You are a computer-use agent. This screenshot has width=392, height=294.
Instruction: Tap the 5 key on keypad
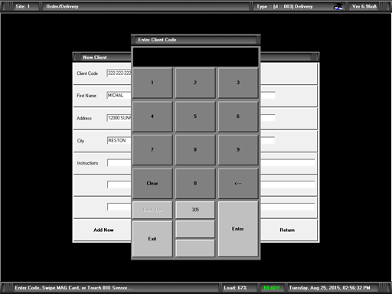tap(195, 116)
